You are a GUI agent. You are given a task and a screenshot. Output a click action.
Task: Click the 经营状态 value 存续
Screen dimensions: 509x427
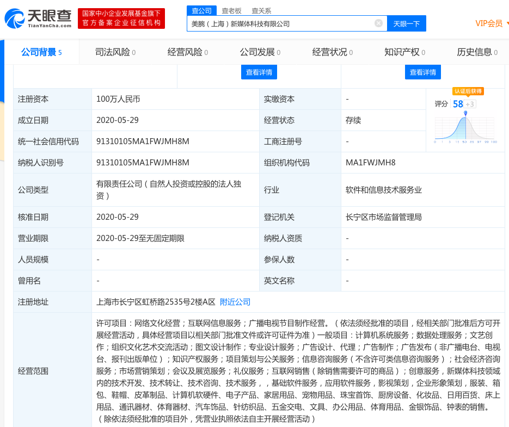tap(353, 120)
